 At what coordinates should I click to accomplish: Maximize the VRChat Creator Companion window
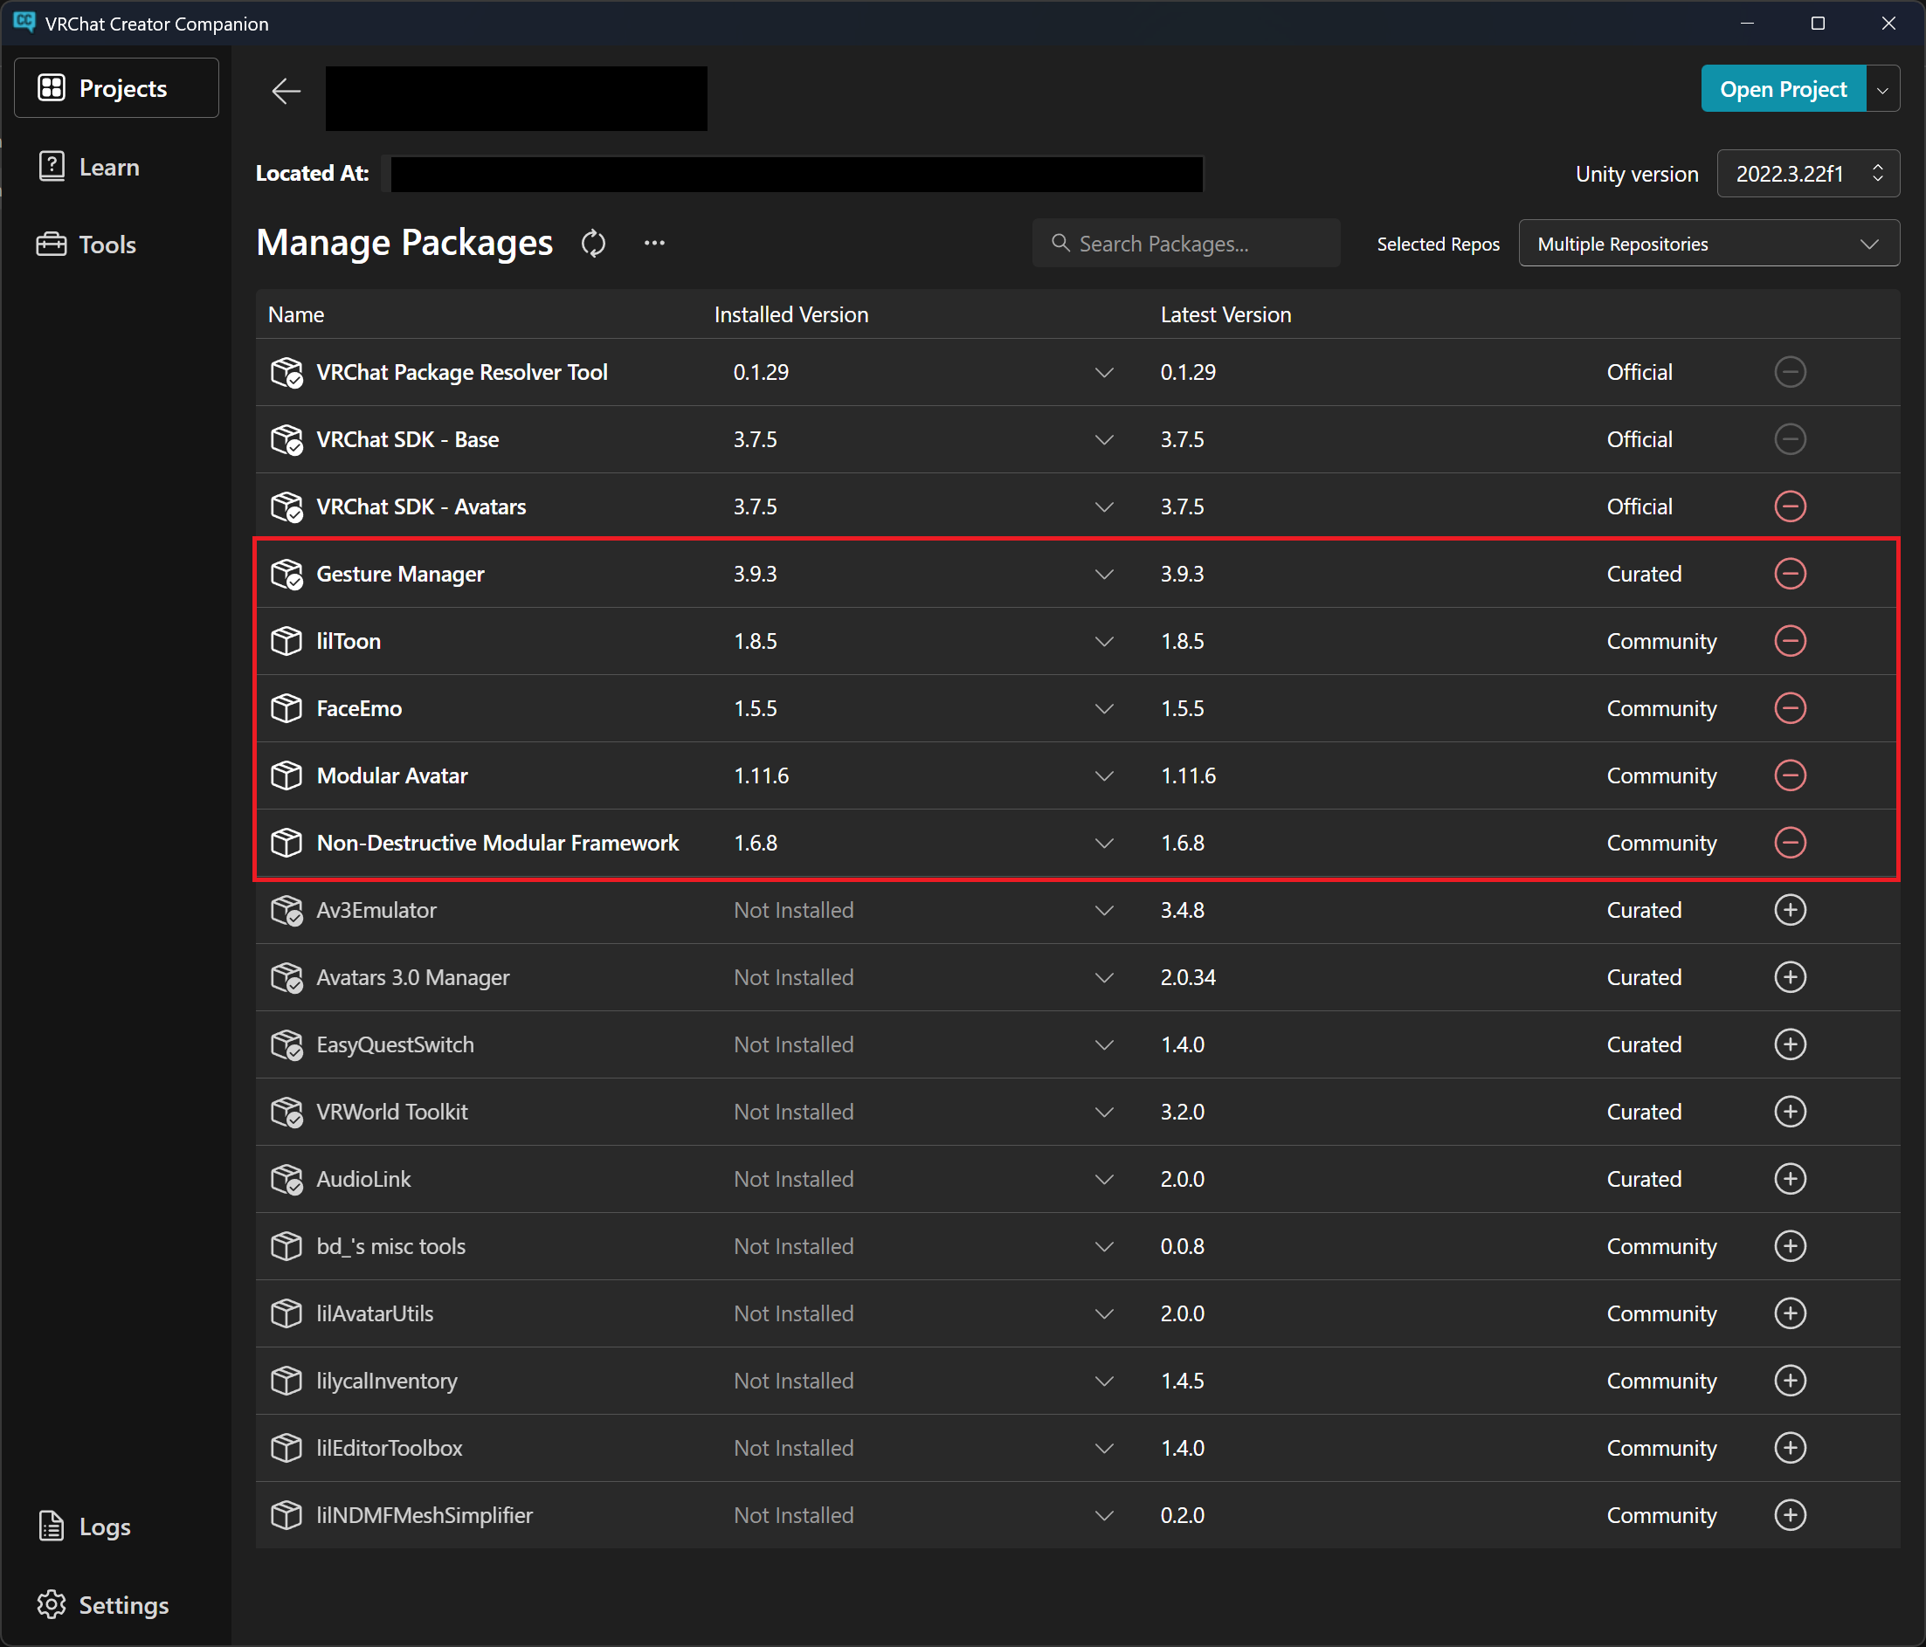pyautogui.click(x=1817, y=23)
